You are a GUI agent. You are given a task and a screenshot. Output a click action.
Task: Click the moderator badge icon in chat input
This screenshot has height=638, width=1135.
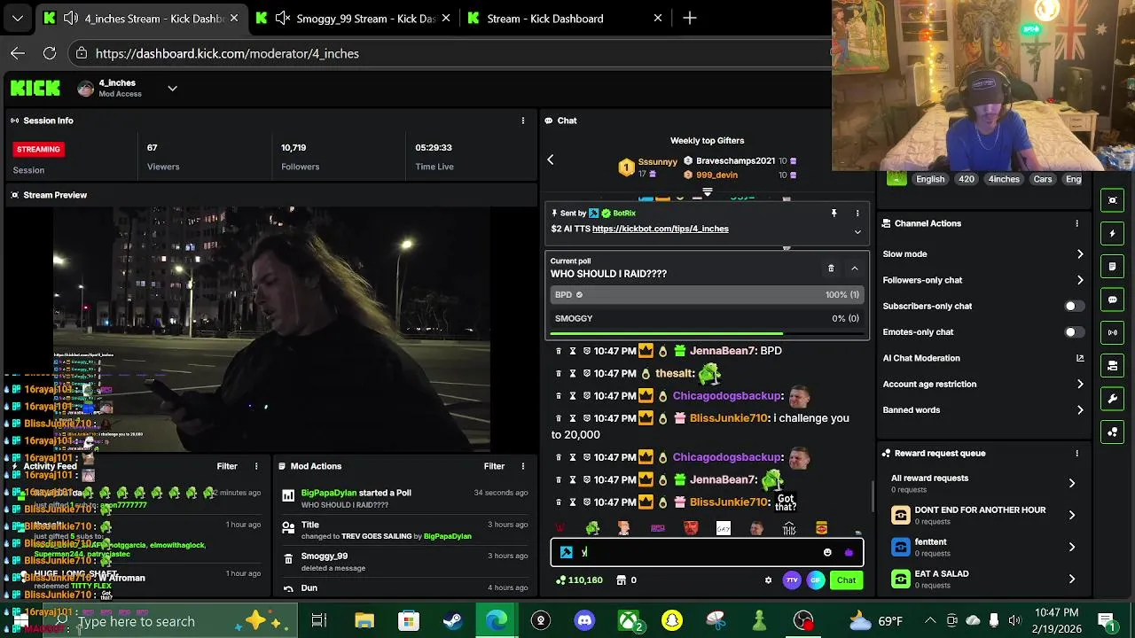[x=566, y=553]
